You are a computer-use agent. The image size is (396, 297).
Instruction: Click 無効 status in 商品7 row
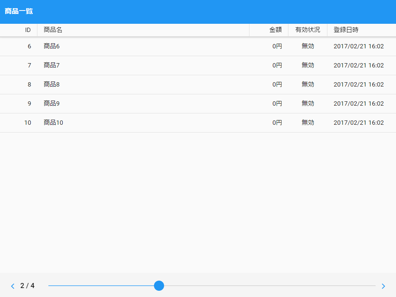tap(308, 65)
